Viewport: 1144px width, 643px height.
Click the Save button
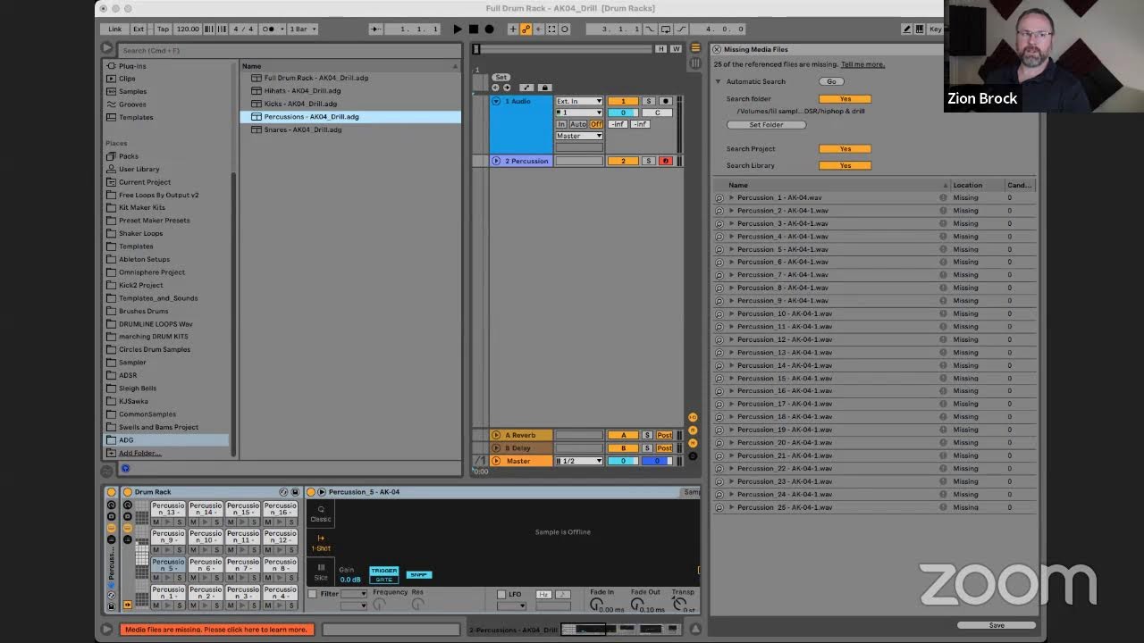click(x=997, y=625)
